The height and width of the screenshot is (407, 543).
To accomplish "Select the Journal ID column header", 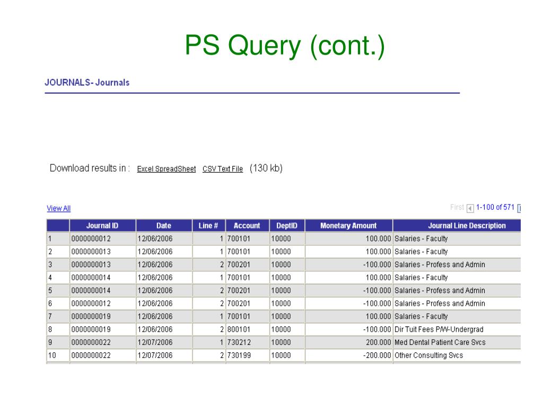I will 102,226.
